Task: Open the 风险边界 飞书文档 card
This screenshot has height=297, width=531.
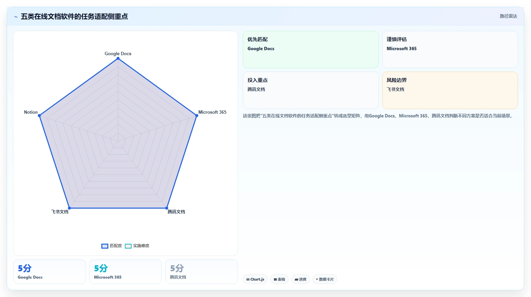Action: [x=450, y=90]
